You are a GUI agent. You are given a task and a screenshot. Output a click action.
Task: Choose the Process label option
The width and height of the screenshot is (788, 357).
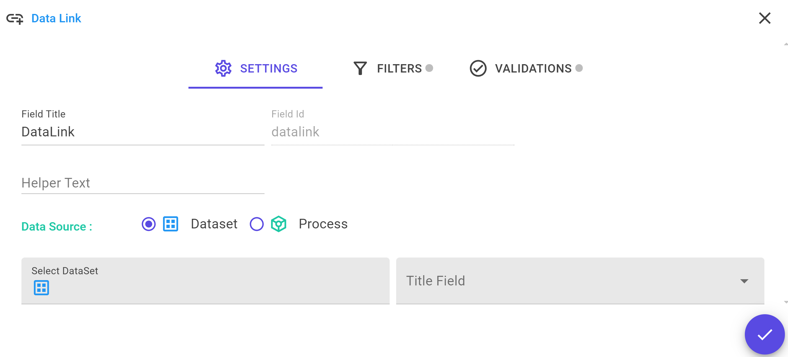pyautogui.click(x=323, y=224)
